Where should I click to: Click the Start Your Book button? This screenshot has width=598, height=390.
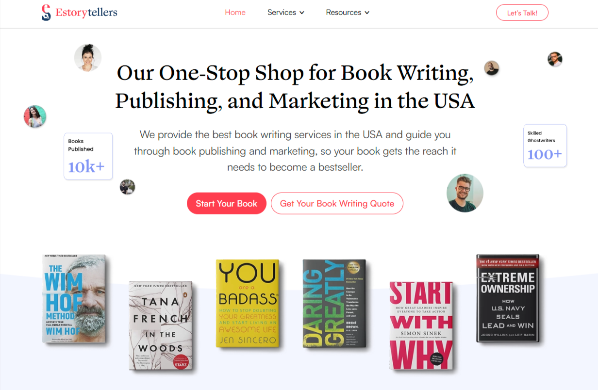227,203
